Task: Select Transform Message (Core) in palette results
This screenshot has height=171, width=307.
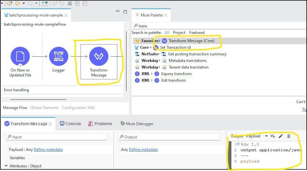Action: pyautogui.click(x=191, y=41)
